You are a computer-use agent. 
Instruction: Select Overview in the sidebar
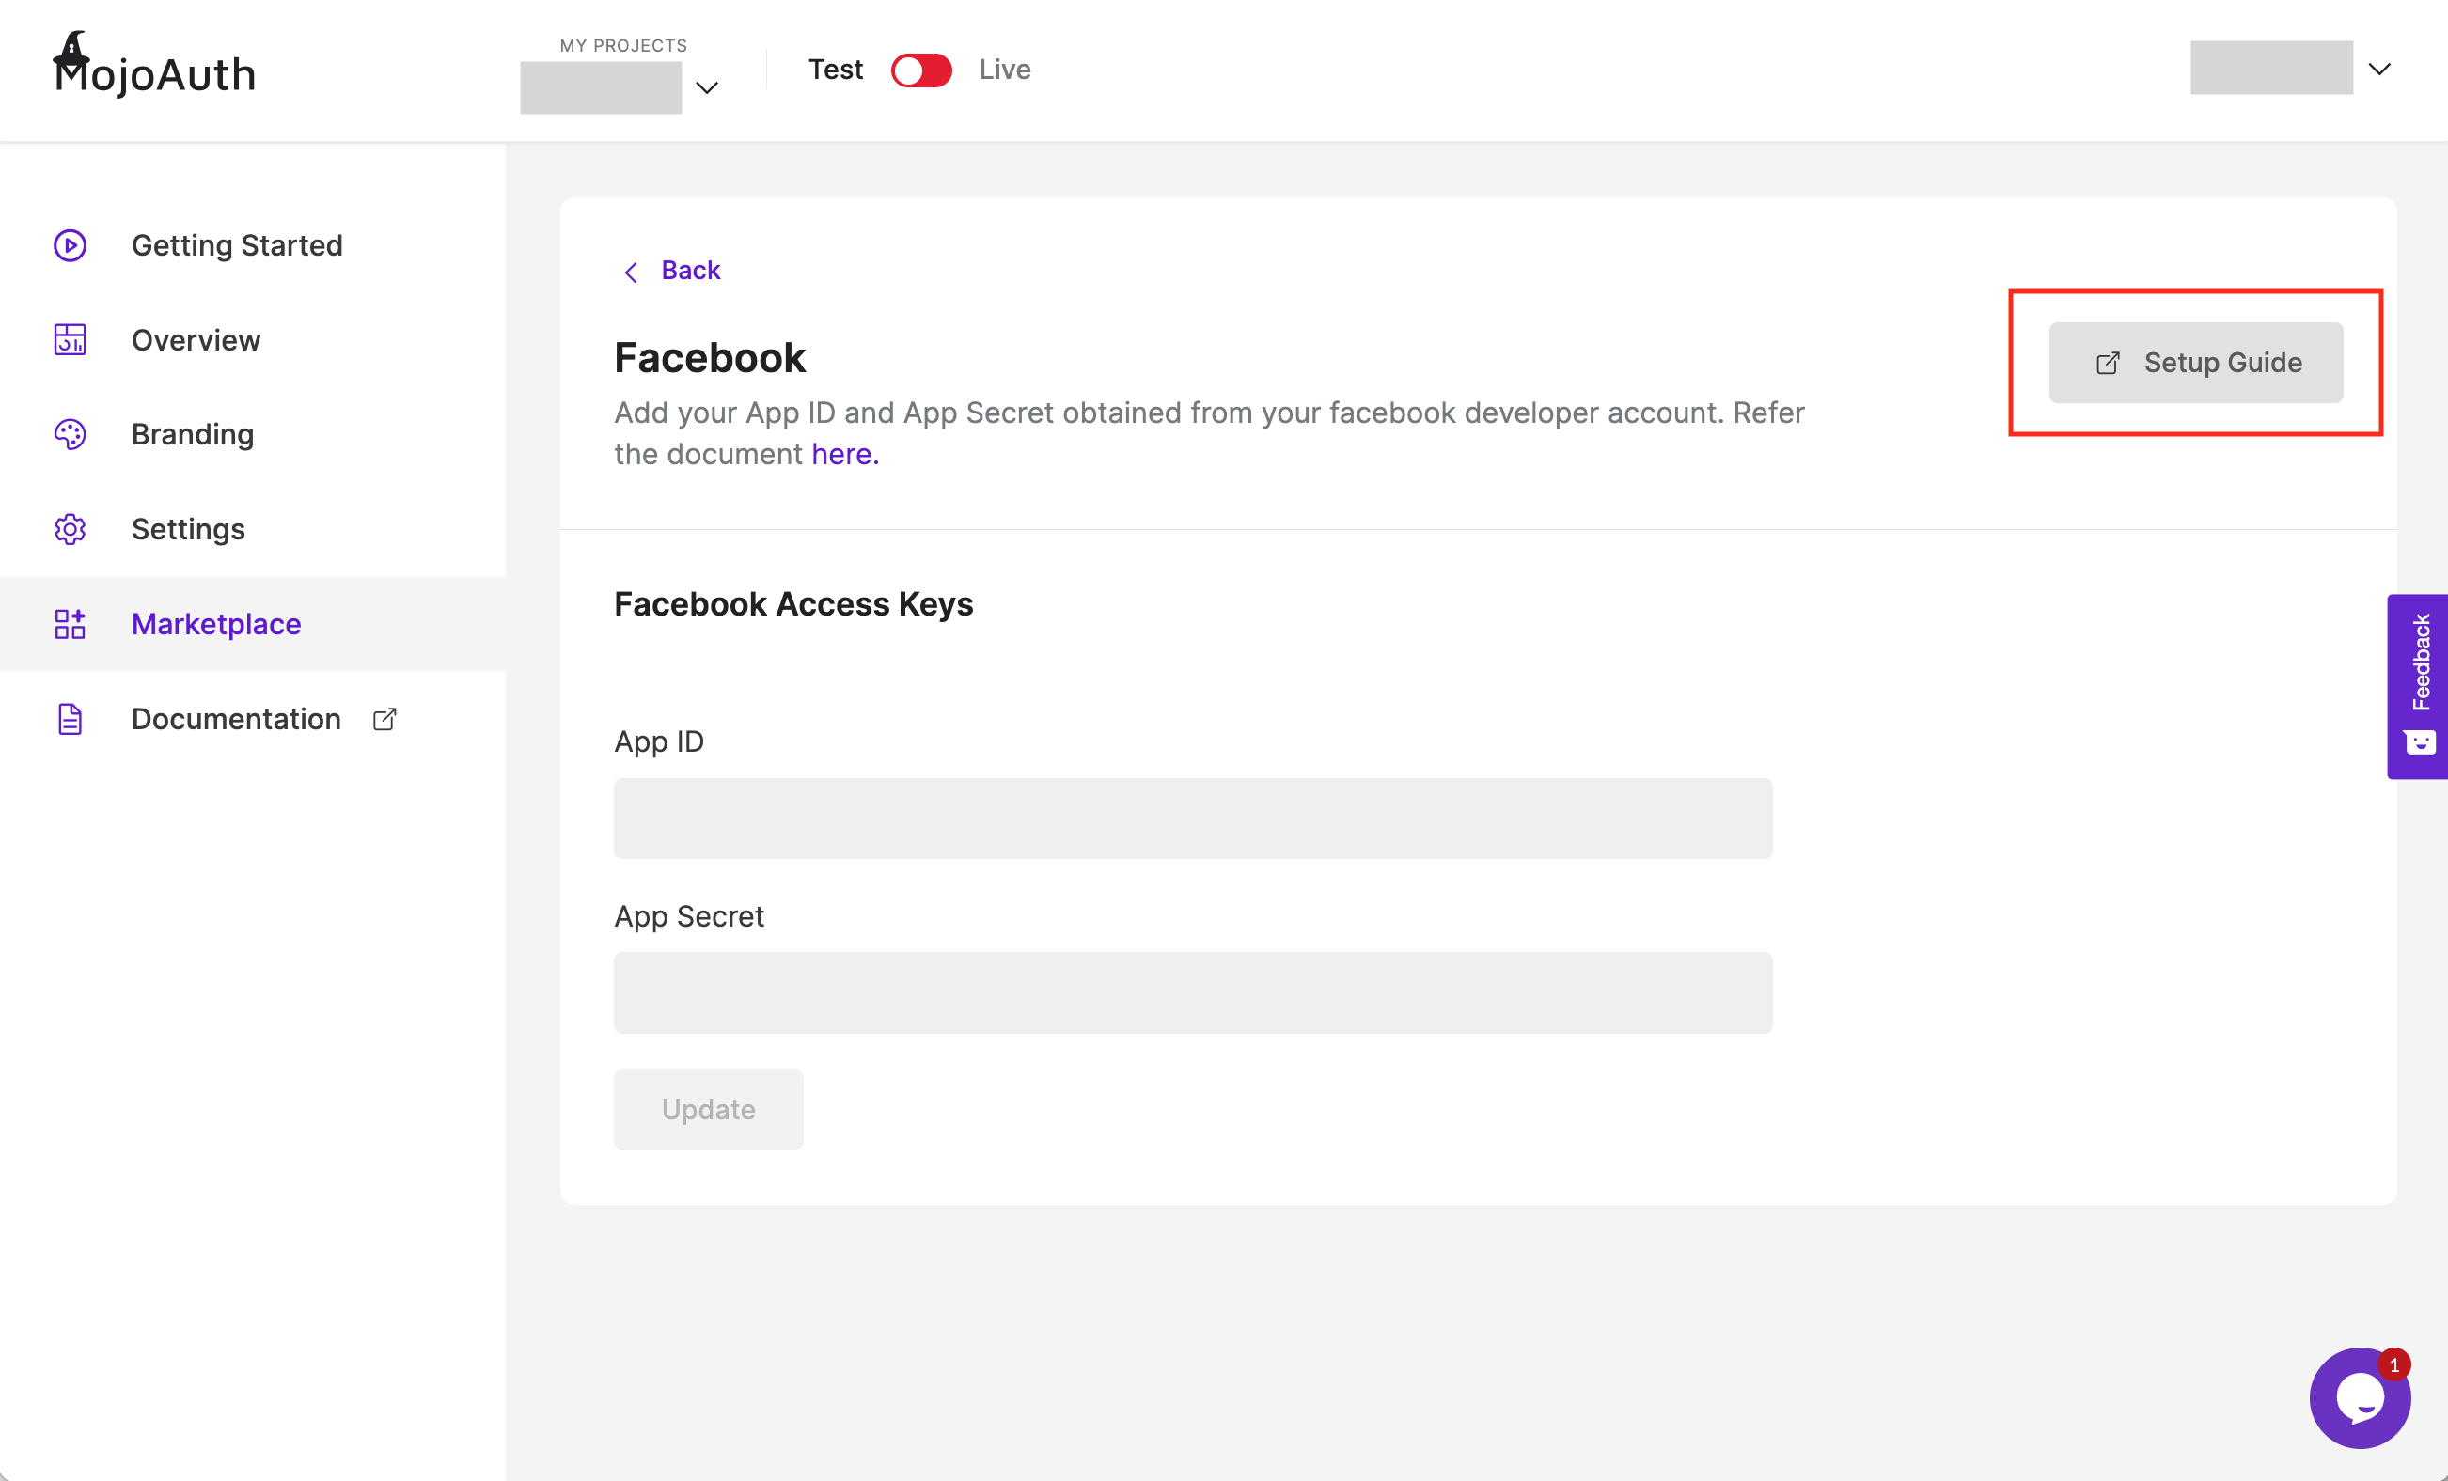point(196,339)
